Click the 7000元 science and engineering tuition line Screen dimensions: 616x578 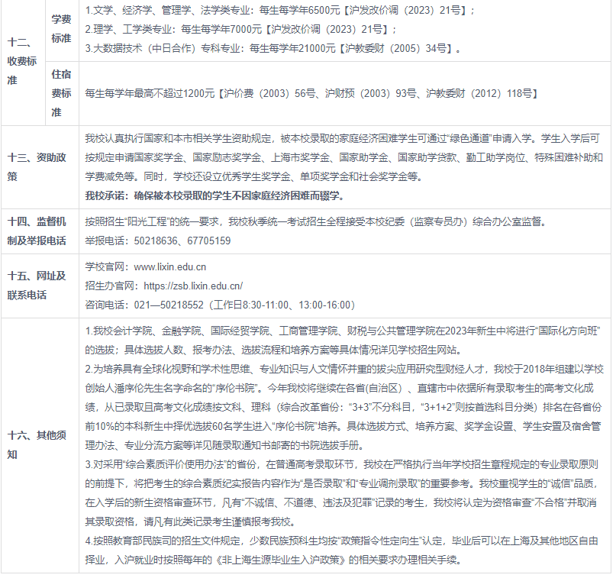click(240, 30)
